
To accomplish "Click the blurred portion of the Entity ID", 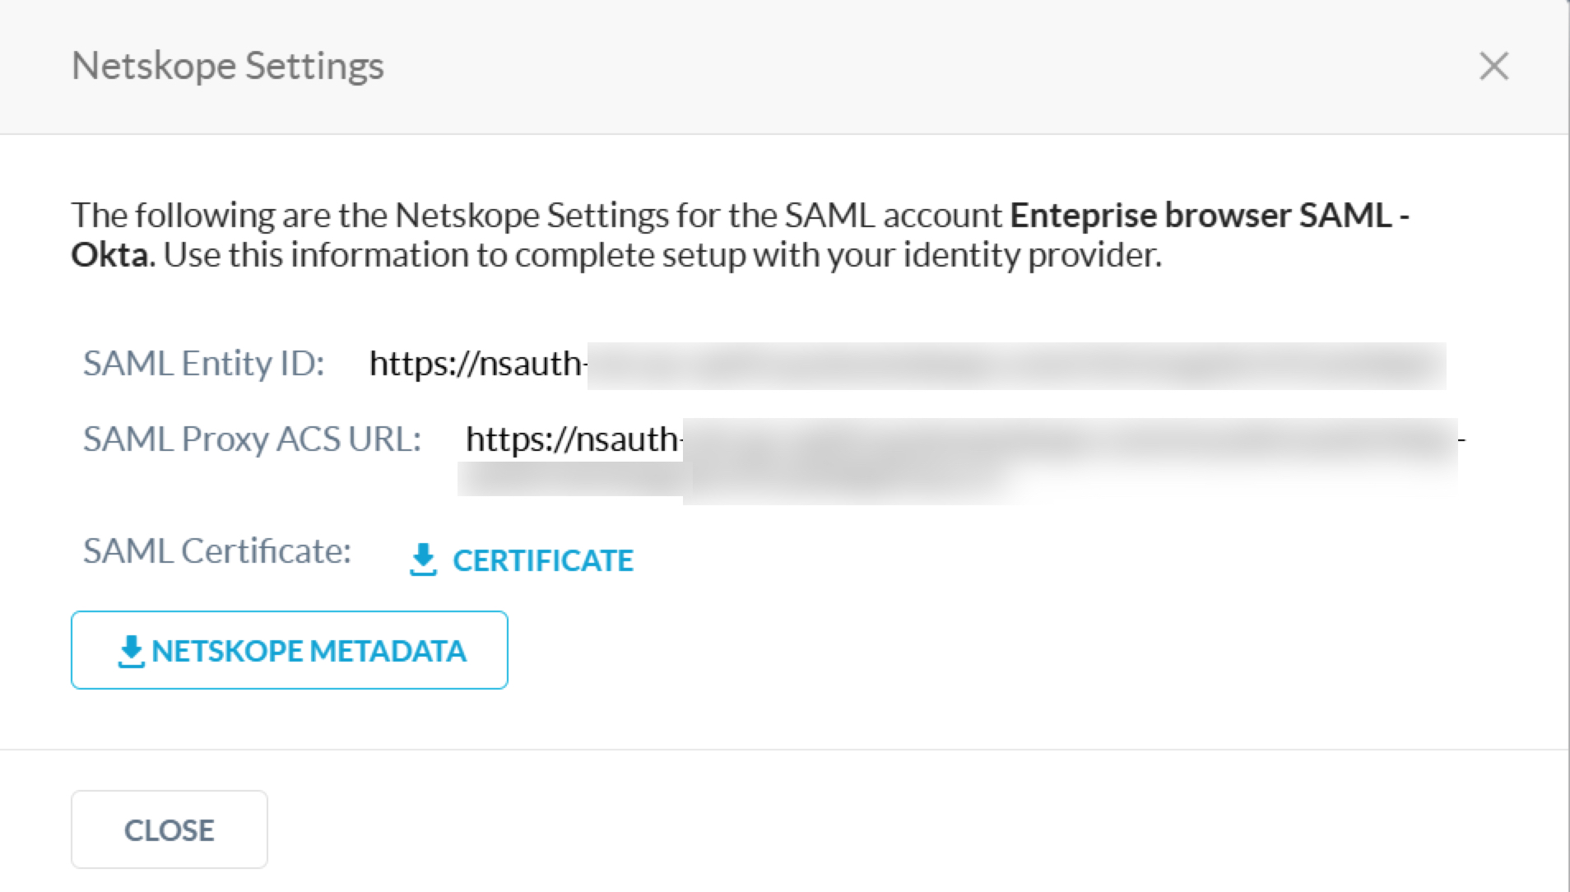I will [1016, 365].
